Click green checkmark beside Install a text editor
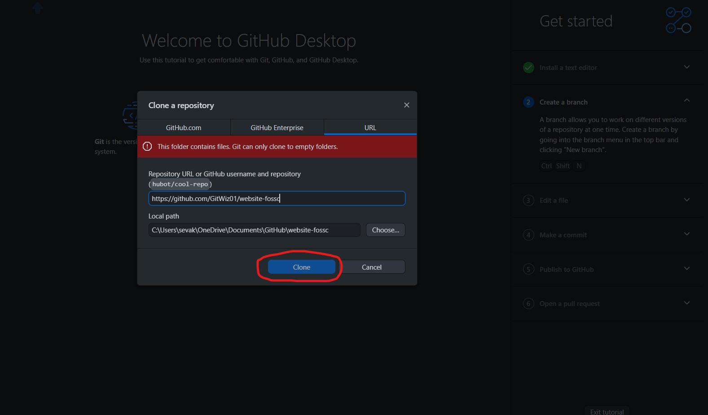The image size is (708, 415). [x=529, y=68]
